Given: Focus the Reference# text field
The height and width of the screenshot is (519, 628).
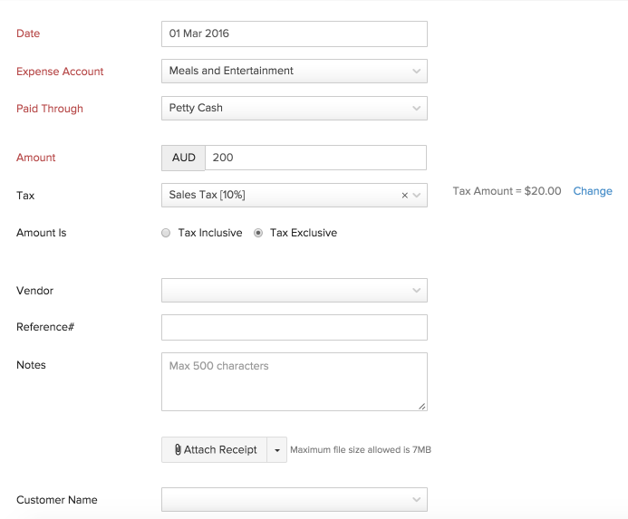Looking at the screenshot, I should [x=294, y=327].
